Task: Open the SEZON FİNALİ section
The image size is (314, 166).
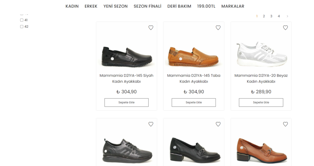Action: click(x=147, y=6)
